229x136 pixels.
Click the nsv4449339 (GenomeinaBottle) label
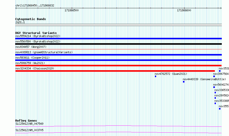[204, 79]
